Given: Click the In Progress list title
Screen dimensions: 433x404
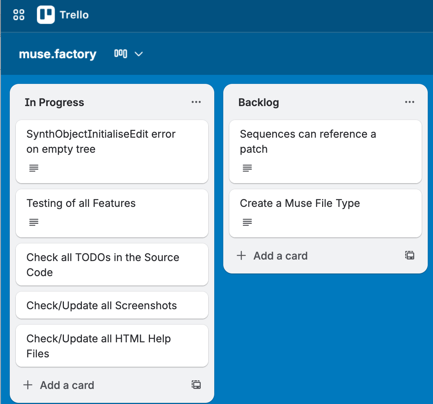Looking at the screenshot, I should point(55,102).
